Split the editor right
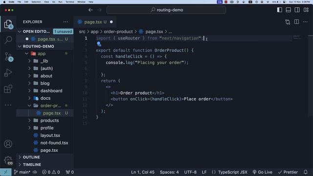This screenshot has height=176, width=313. [297, 22]
